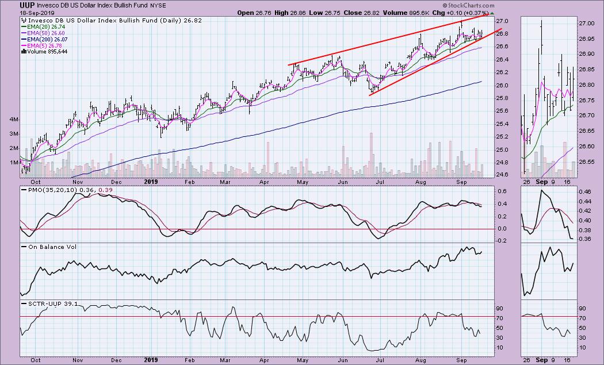Image resolution: width=604 pixels, height=365 pixels.
Task: Click the green up-triangle beside the Chg value
Action: coord(492,13)
